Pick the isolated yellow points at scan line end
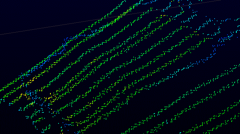This screenshot has height=134, width=240. click(163, 15)
